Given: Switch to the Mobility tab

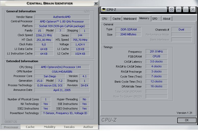Looking at the screenshot, I should pos(49,127).
